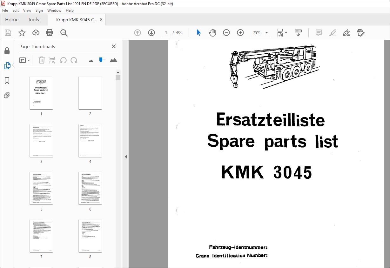Rotate page counterclockwise
Image resolution: width=390 pixels, height=268 pixels.
[63, 60]
